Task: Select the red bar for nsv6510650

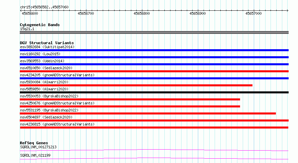Action: [x=154, y=71]
